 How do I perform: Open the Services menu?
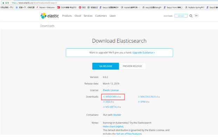(x=88, y=16)
